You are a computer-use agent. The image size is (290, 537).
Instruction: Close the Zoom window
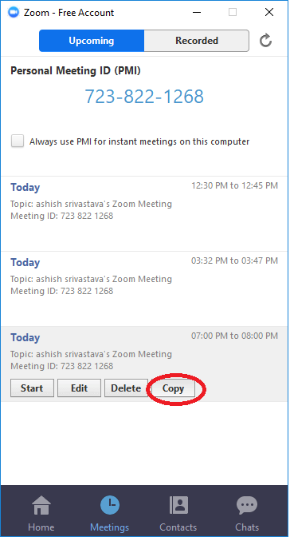269,12
